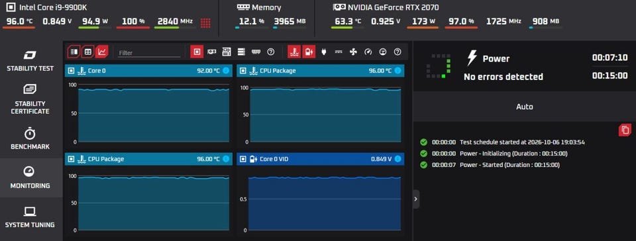Image resolution: width=636 pixels, height=241 pixels.
Task: Select the graph view mode icon
Action: pyautogui.click(x=102, y=52)
